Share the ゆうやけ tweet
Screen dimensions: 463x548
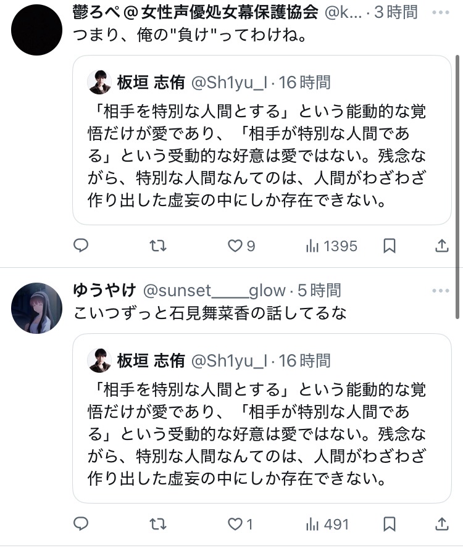[x=441, y=524]
